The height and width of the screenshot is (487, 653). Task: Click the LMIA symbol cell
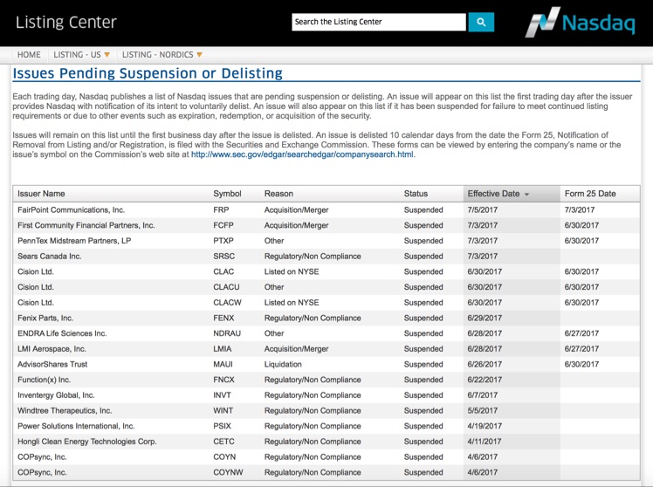pos(223,349)
